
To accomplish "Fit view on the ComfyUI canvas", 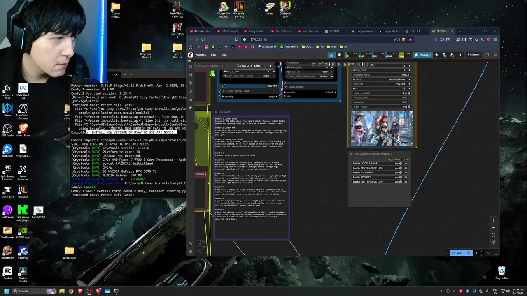I will click(x=493, y=235).
